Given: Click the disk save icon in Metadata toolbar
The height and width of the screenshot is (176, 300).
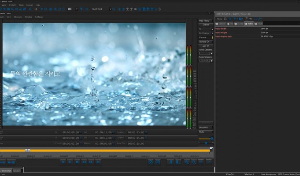Looking at the screenshot, I should pyautogui.click(x=246, y=19).
